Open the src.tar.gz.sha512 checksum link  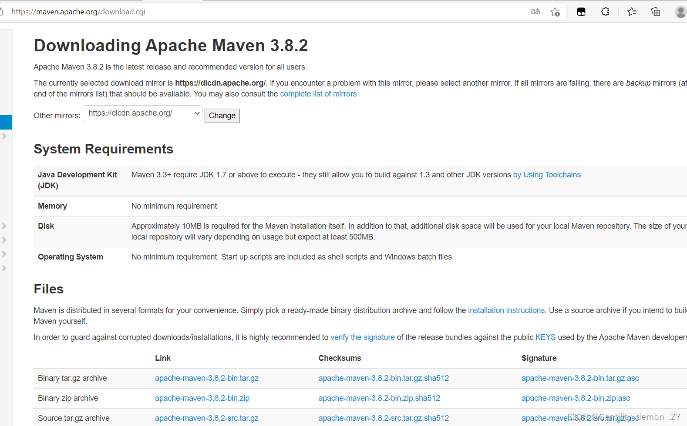384,418
